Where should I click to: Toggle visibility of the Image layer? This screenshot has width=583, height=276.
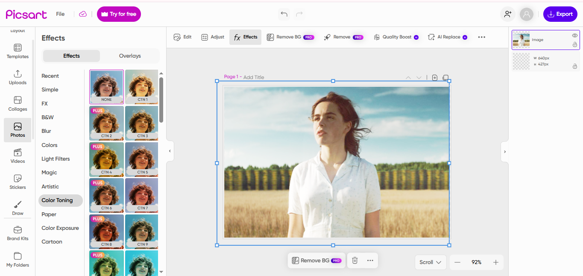[574, 35]
